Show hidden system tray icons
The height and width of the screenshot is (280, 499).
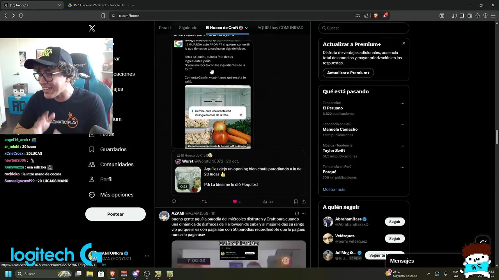[x=429, y=274]
